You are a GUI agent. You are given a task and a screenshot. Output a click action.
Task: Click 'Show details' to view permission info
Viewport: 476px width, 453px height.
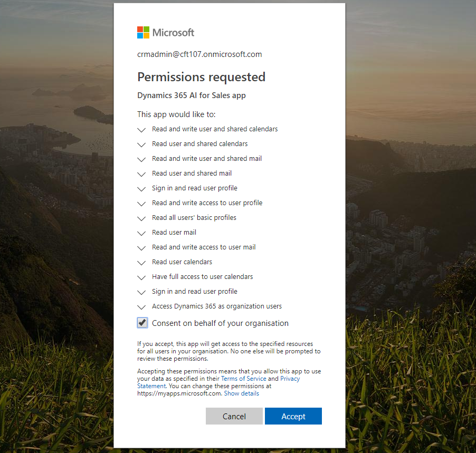point(241,393)
